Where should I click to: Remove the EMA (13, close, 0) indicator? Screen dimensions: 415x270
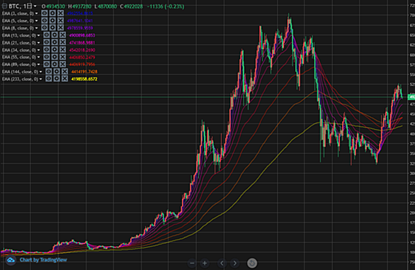click(x=63, y=35)
